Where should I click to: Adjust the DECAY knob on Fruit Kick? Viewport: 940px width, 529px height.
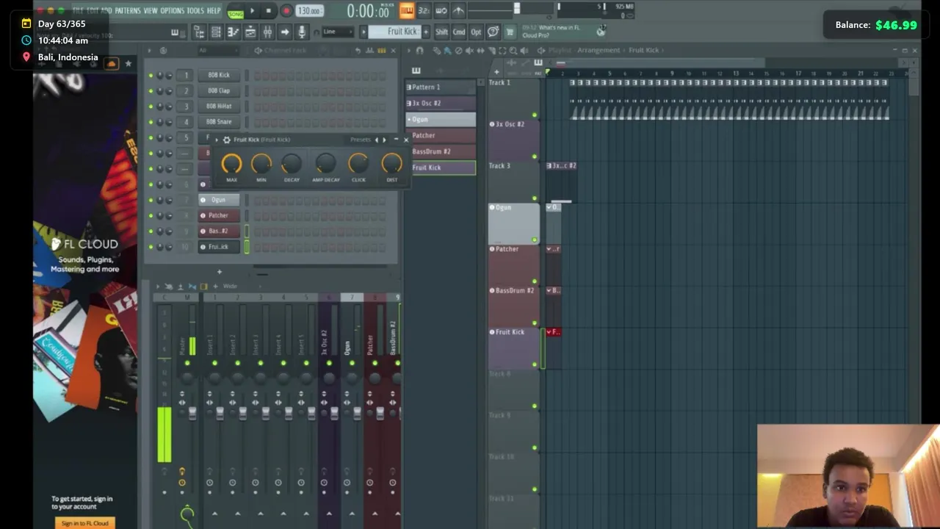click(x=292, y=164)
